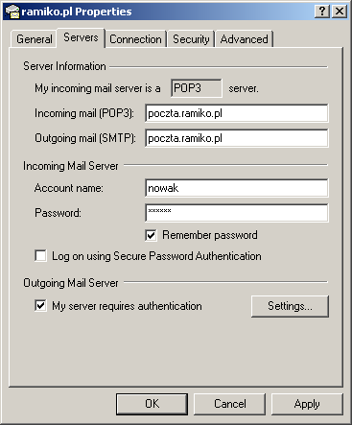Switch to the General tab
This screenshot has width=352, height=425.
(x=35, y=39)
